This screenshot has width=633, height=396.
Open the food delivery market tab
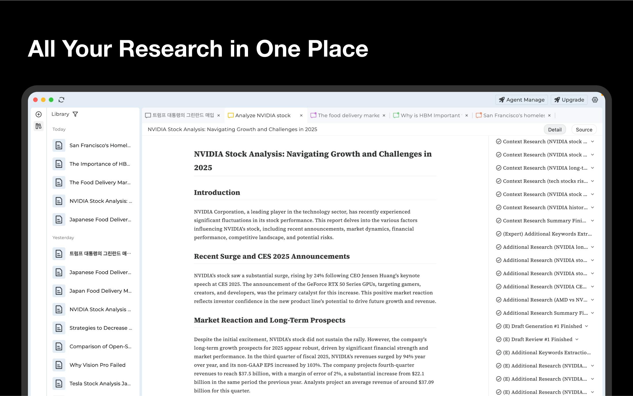(x=348, y=115)
